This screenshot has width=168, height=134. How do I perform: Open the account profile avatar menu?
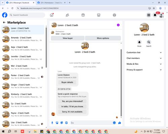[161, 15]
